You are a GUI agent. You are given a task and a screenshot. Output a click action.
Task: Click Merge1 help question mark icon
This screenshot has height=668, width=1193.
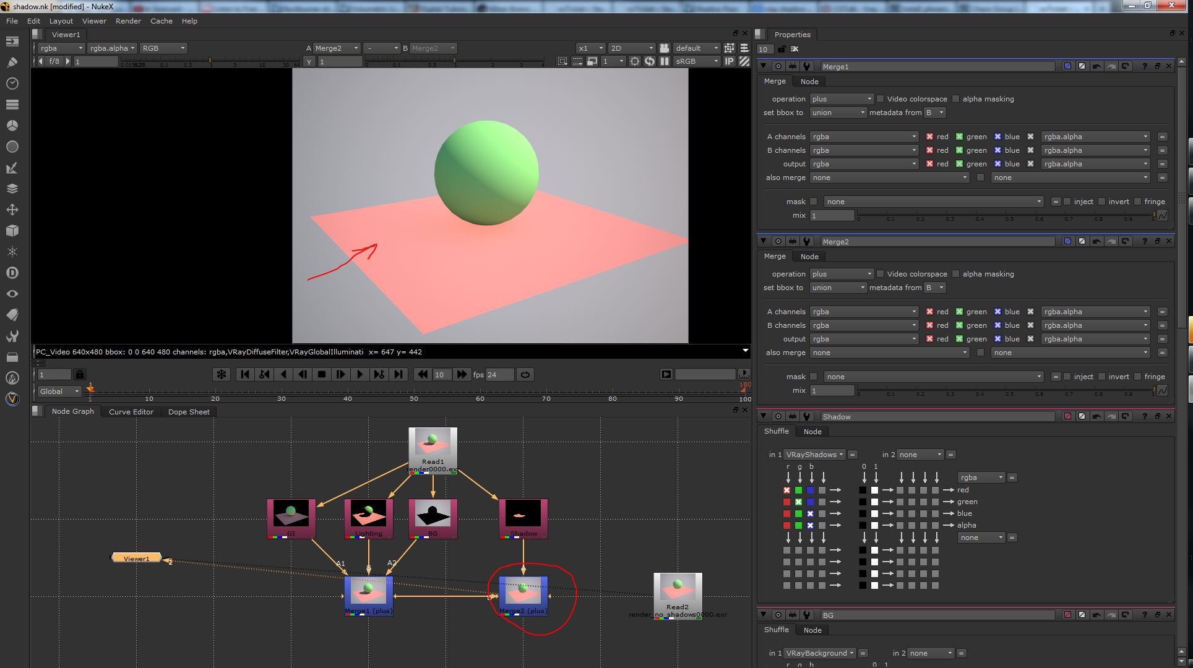click(x=1144, y=66)
